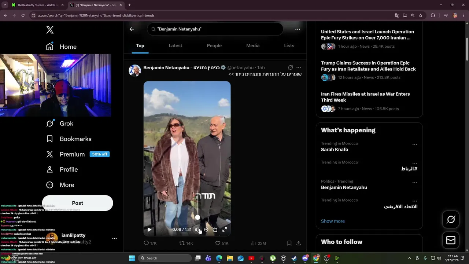Go back with the search page arrow
The width and height of the screenshot is (469, 264).
coord(132,29)
